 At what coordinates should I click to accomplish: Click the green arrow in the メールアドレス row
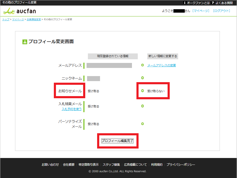click(x=142, y=65)
